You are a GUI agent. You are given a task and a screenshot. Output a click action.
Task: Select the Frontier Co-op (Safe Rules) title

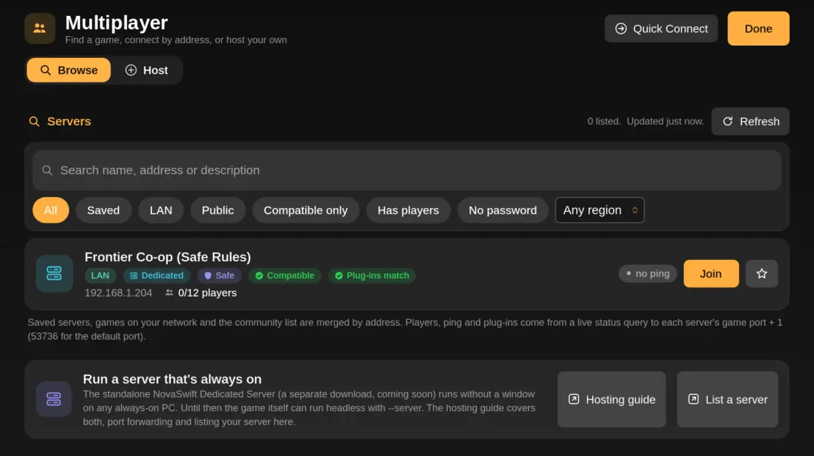pyautogui.click(x=168, y=257)
